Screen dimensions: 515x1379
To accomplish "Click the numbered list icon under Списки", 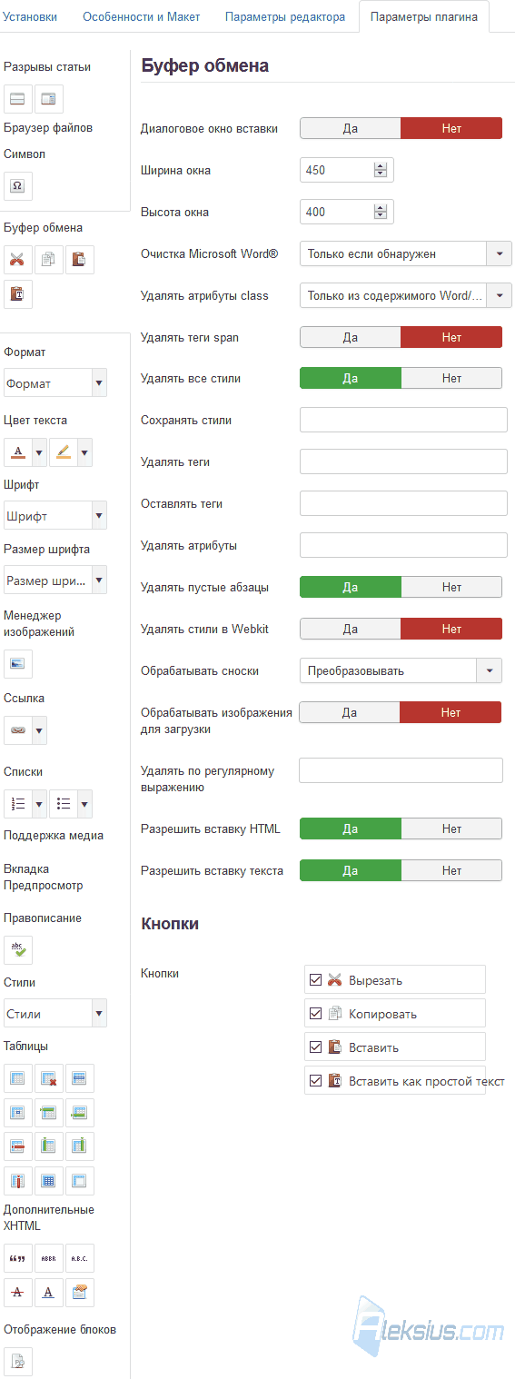I will pos(17,804).
